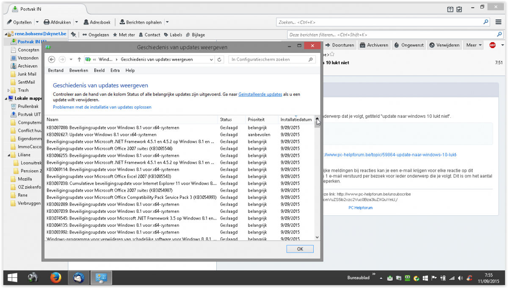The image size is (508, 288).
Task: Open the Extra menu
Action: 115,71
